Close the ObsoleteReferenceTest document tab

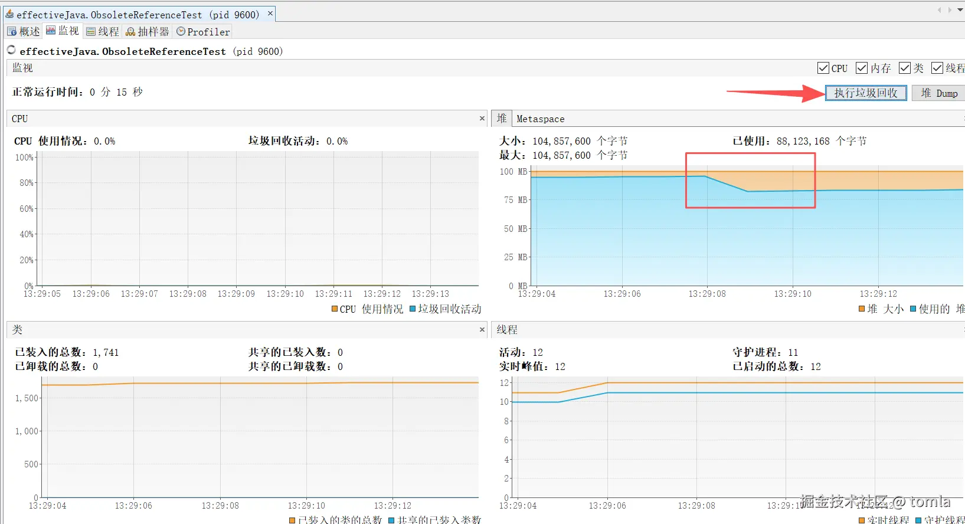[270, 13]
